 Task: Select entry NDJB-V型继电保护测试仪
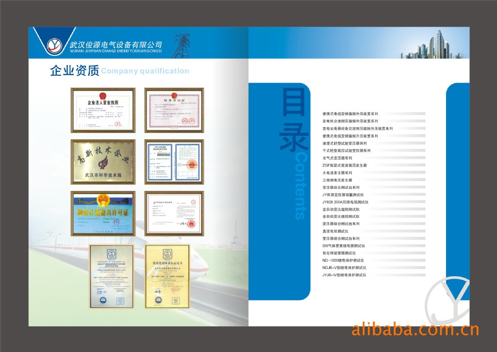(344, 268)
